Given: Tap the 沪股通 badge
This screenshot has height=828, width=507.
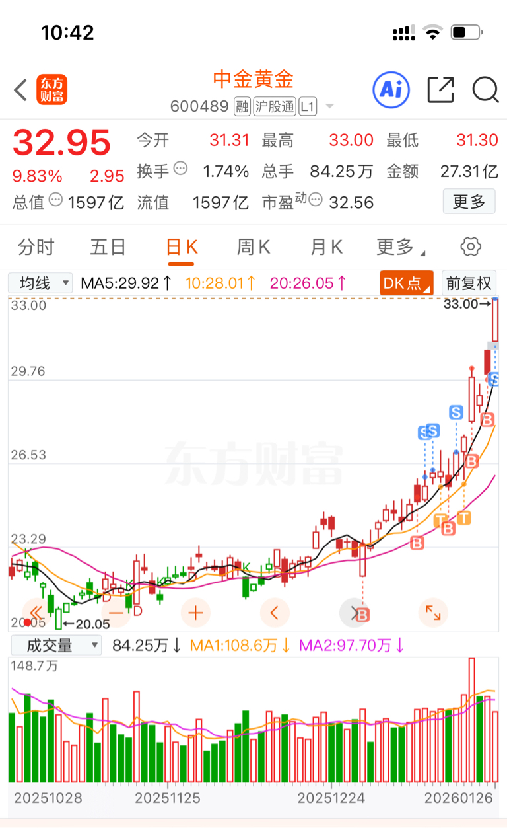Looking at the screenshot, I should [274, 106].
